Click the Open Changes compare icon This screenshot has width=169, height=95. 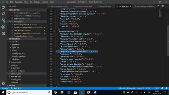point(158,6)
